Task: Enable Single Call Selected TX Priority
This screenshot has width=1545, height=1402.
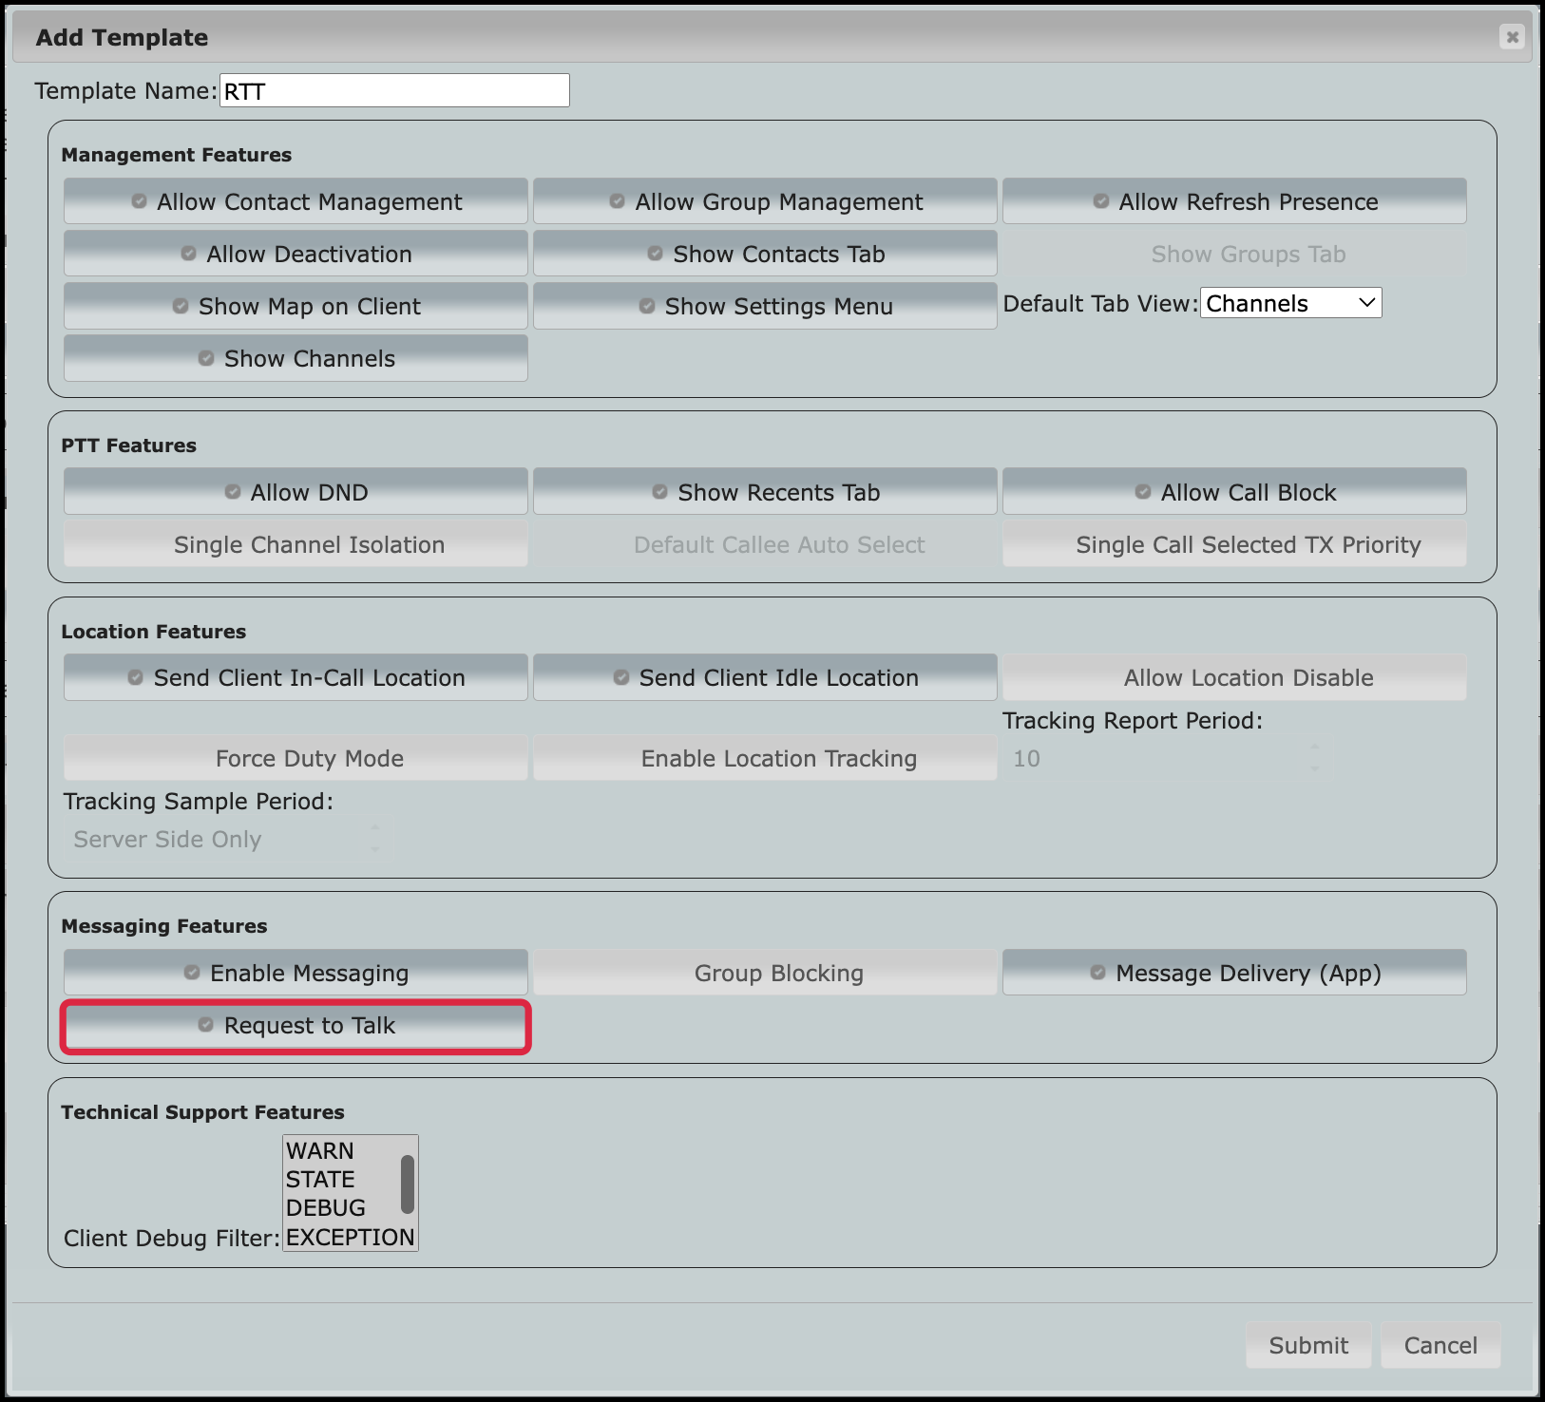Action: (x=1234, y=545)
